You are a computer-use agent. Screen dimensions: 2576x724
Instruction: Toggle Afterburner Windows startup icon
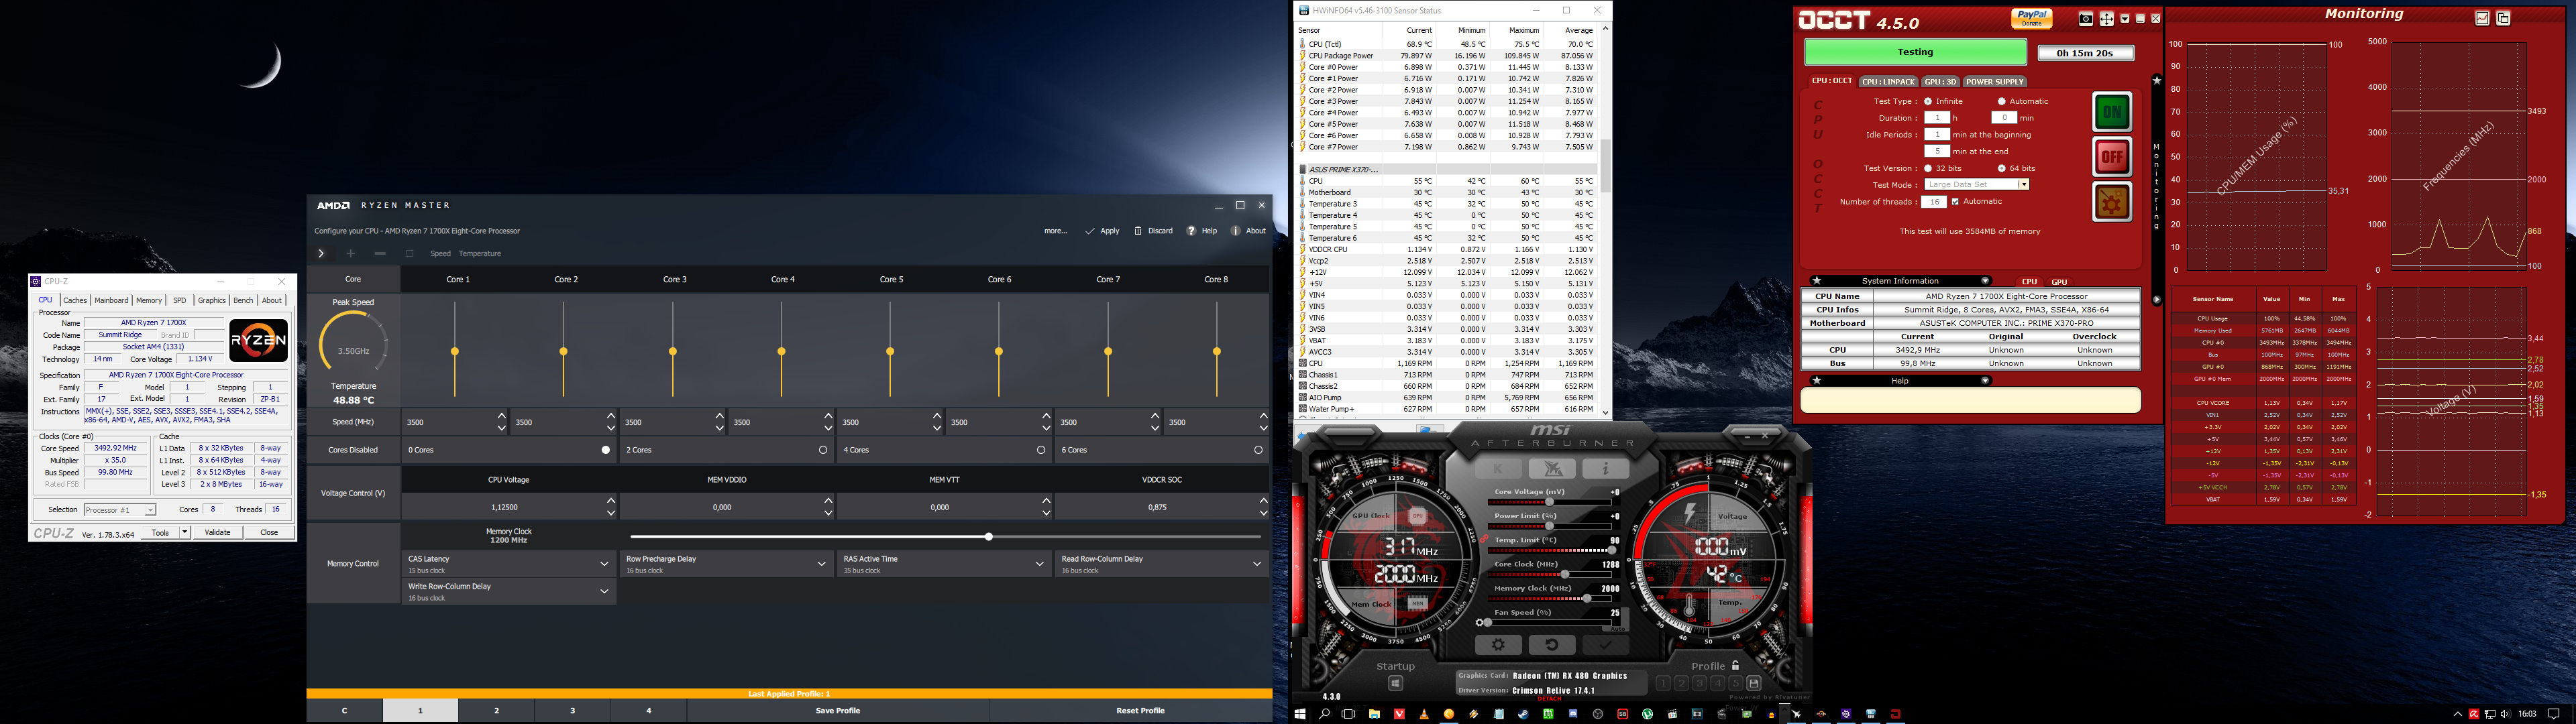point(1395,684)
